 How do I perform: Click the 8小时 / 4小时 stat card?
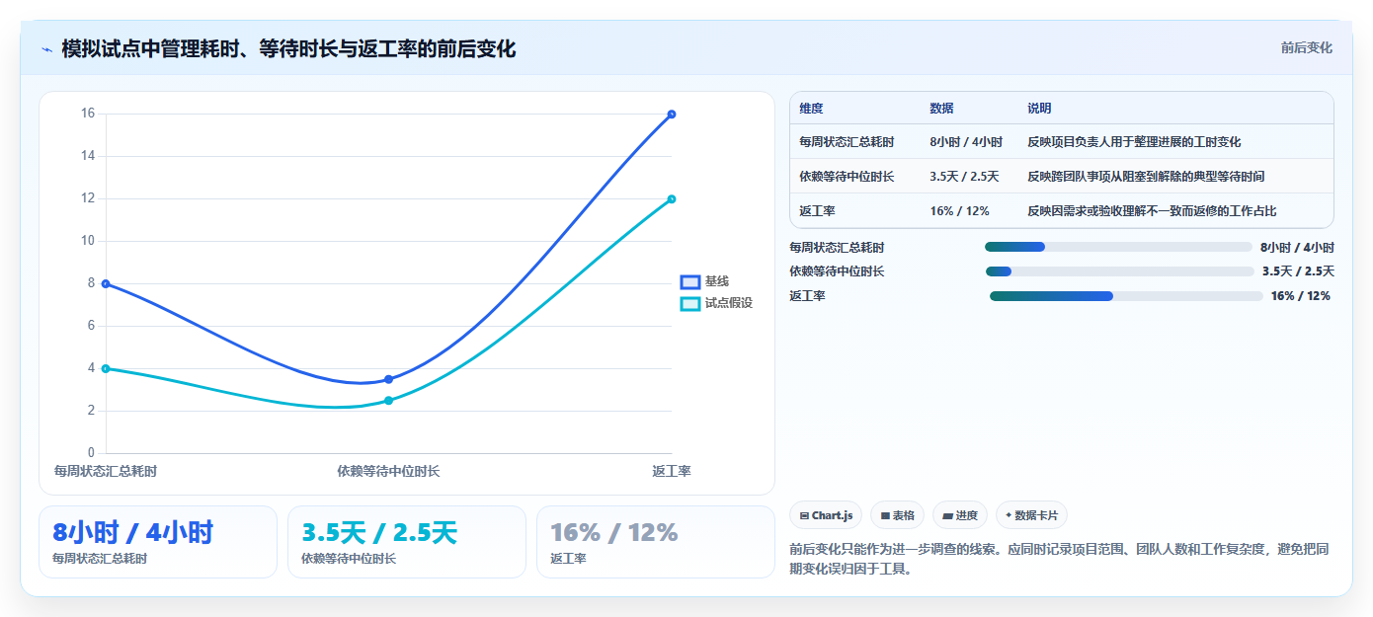158,542
